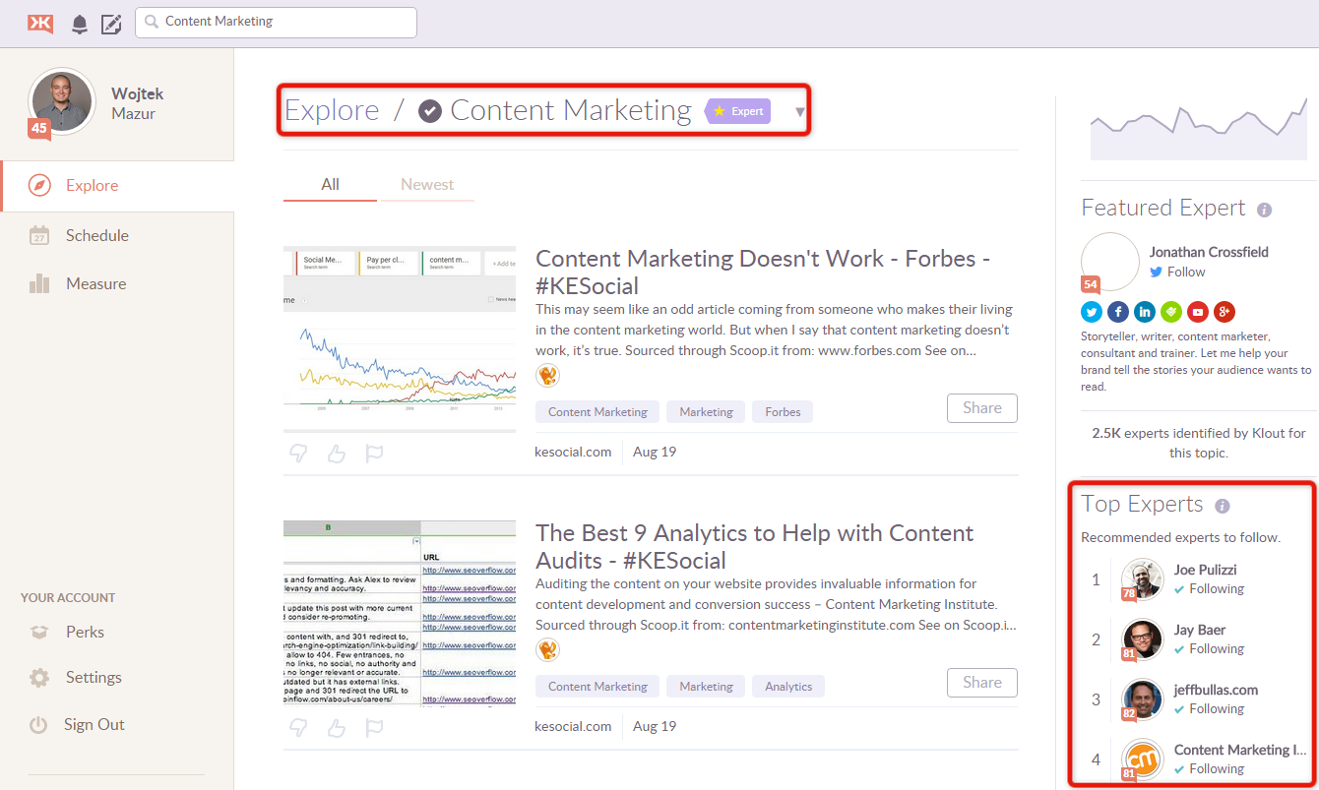
Task: Open Joe Pulizzi expert profile
Action: [x=1205, y=570]
